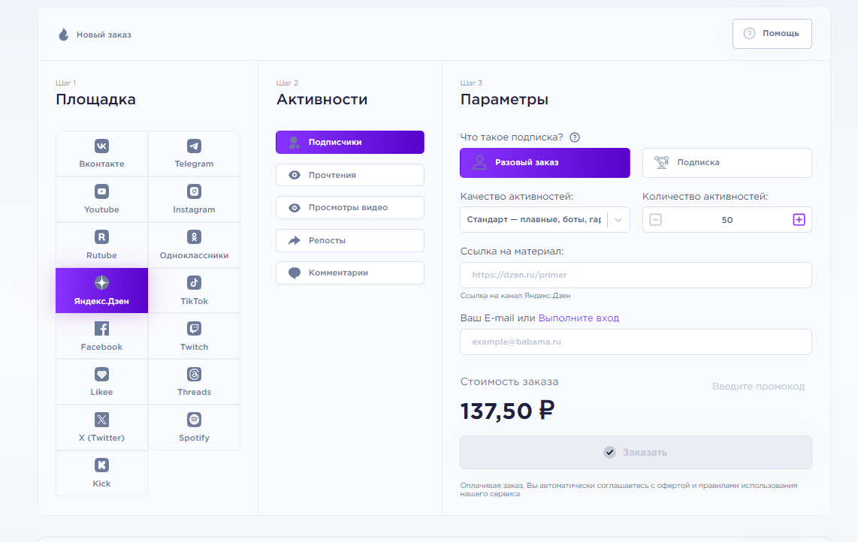Click the Заказать button
858x542 pixels.
636,453
